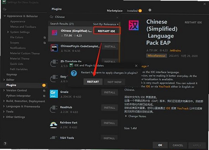
Task: Click the ReadHub plugin icon
Action: pyautogui.click(x=54, y=109)
